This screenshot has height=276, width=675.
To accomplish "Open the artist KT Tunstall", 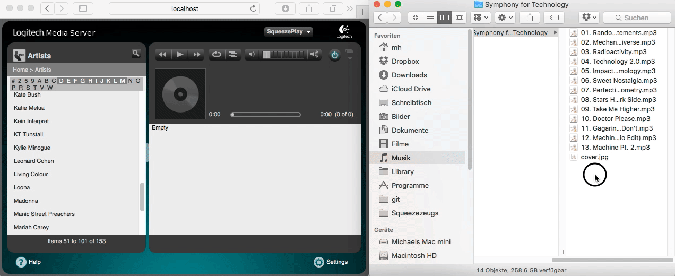I will pos(28,134).
